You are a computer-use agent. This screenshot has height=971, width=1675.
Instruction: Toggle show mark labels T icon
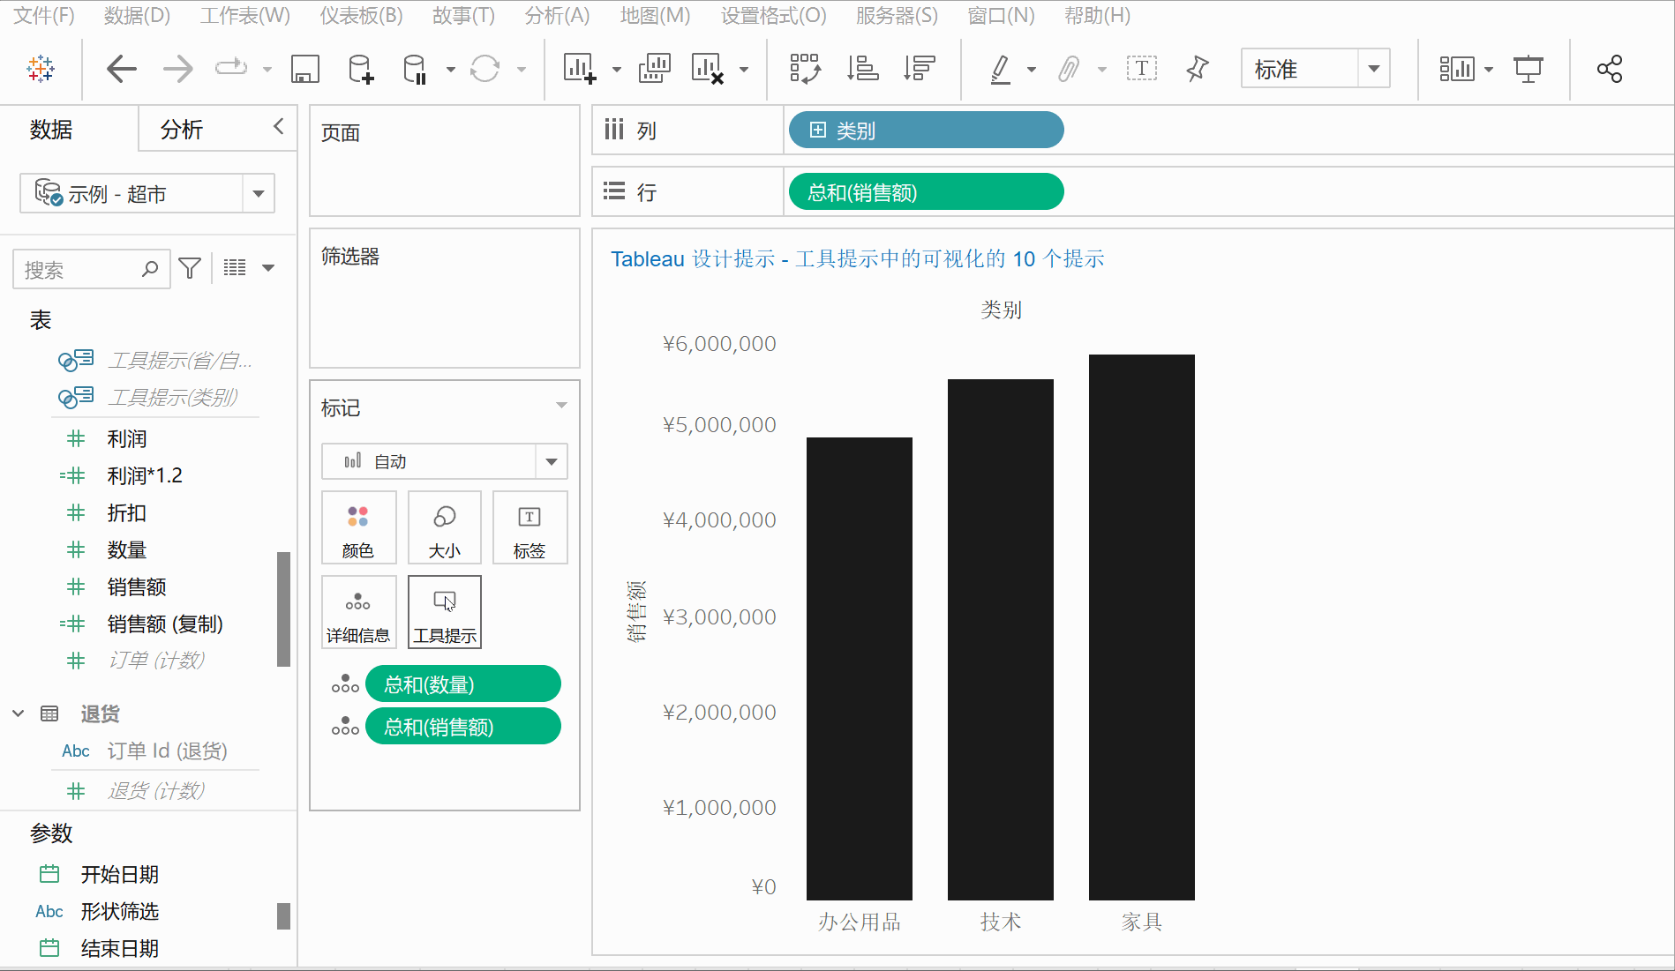(x=1142, y=69)
